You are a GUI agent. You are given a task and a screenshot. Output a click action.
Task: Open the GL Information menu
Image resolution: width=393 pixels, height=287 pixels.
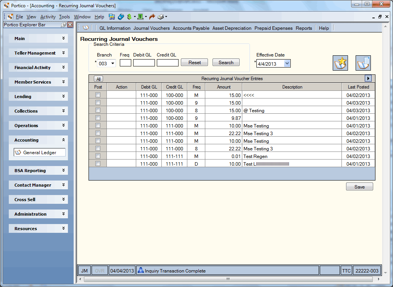[115, 28]
